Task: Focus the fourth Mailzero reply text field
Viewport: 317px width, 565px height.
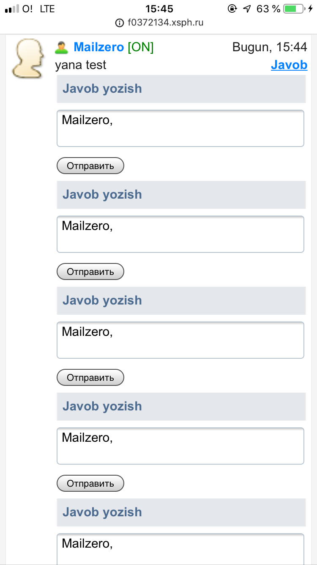Action: coord(180,446)
